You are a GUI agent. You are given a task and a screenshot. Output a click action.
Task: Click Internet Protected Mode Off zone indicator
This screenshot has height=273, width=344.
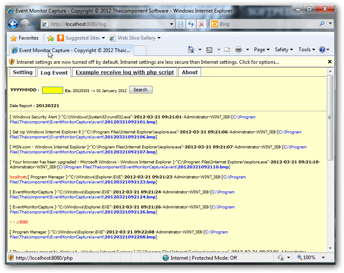tap(200, 258)
